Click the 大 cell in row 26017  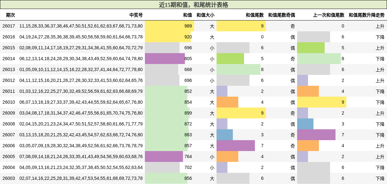pyautogui.click(x=212, y=26)
